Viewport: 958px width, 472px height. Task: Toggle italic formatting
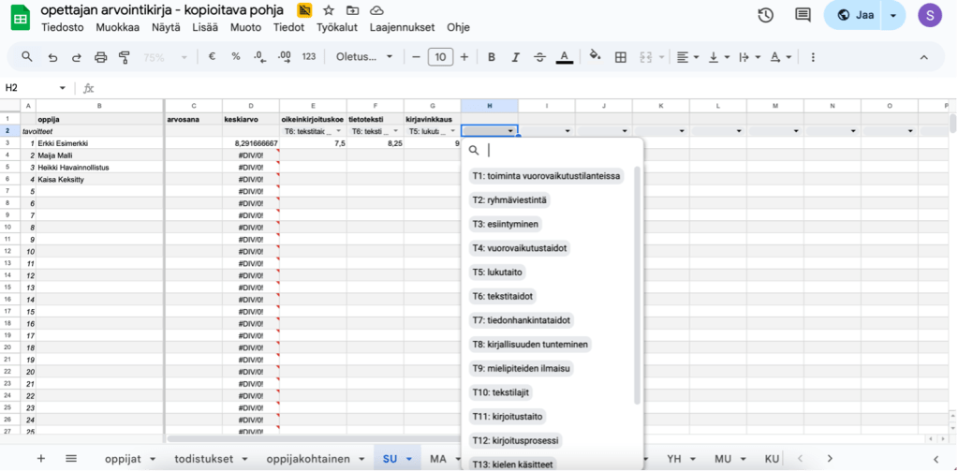pyautogui.click(x=515, y=57)
